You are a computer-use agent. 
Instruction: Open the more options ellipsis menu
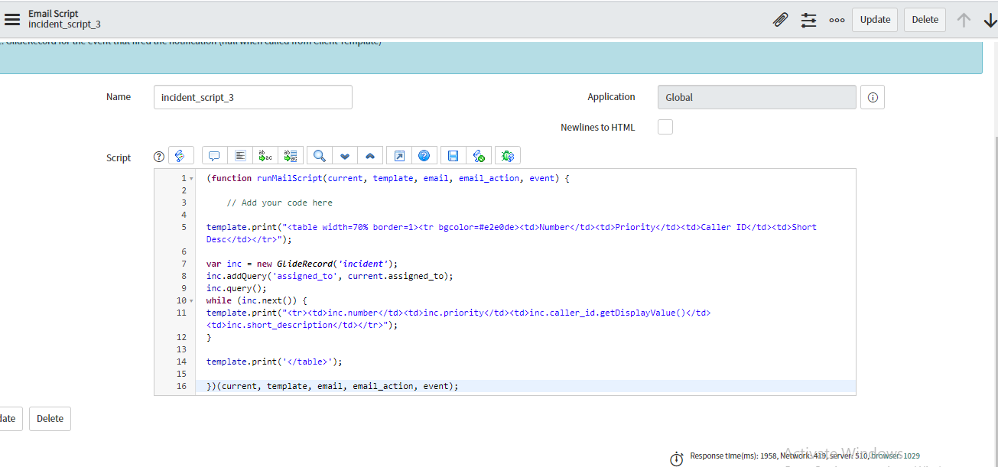point(837,20)
